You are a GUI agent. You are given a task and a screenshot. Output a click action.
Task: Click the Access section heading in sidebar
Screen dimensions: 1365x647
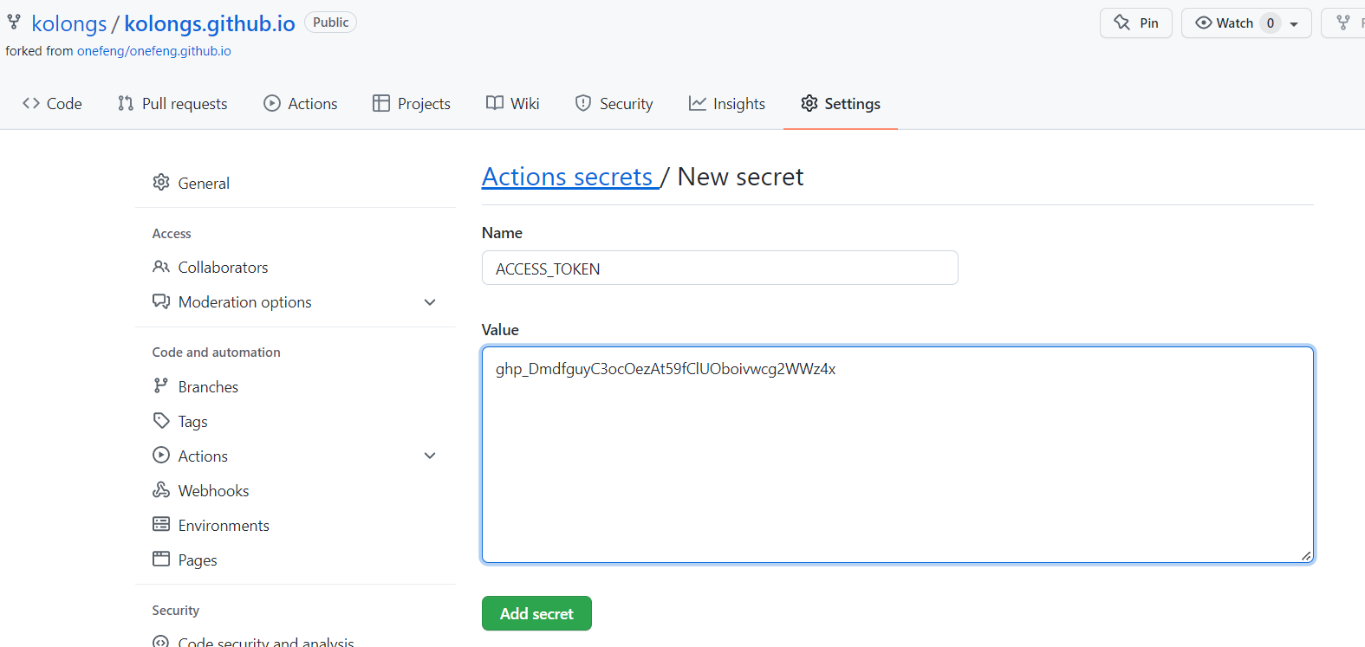(x=172, y=234)
